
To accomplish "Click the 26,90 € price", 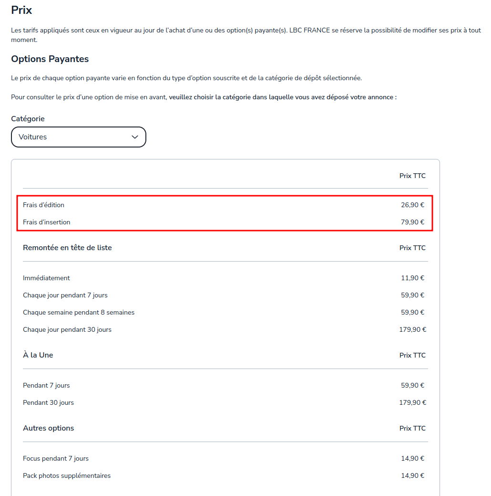I will (x=412, y=205).
